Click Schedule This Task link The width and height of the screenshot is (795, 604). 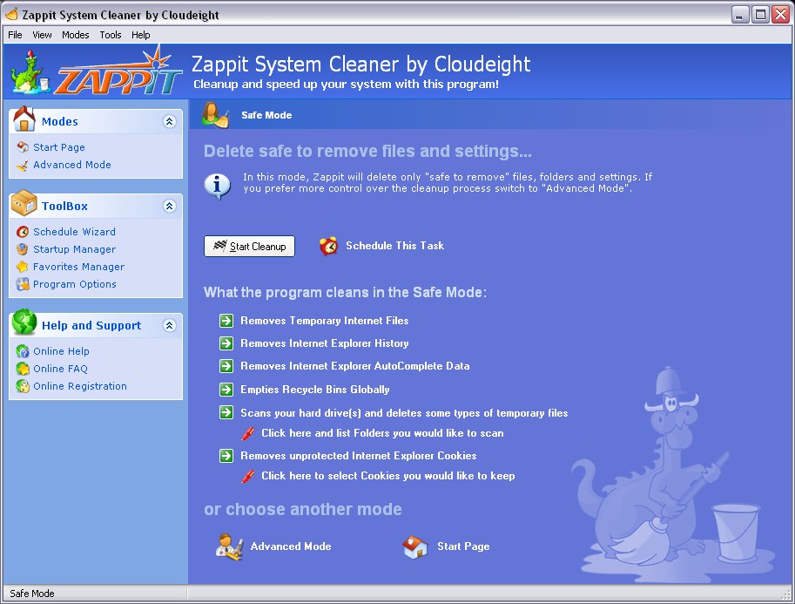[395, 246]
